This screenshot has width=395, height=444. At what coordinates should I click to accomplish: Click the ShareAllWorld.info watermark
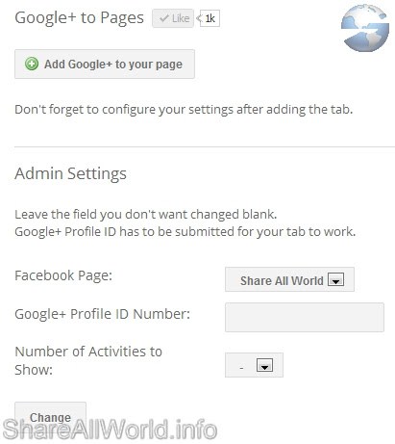[x=110, y=430]
